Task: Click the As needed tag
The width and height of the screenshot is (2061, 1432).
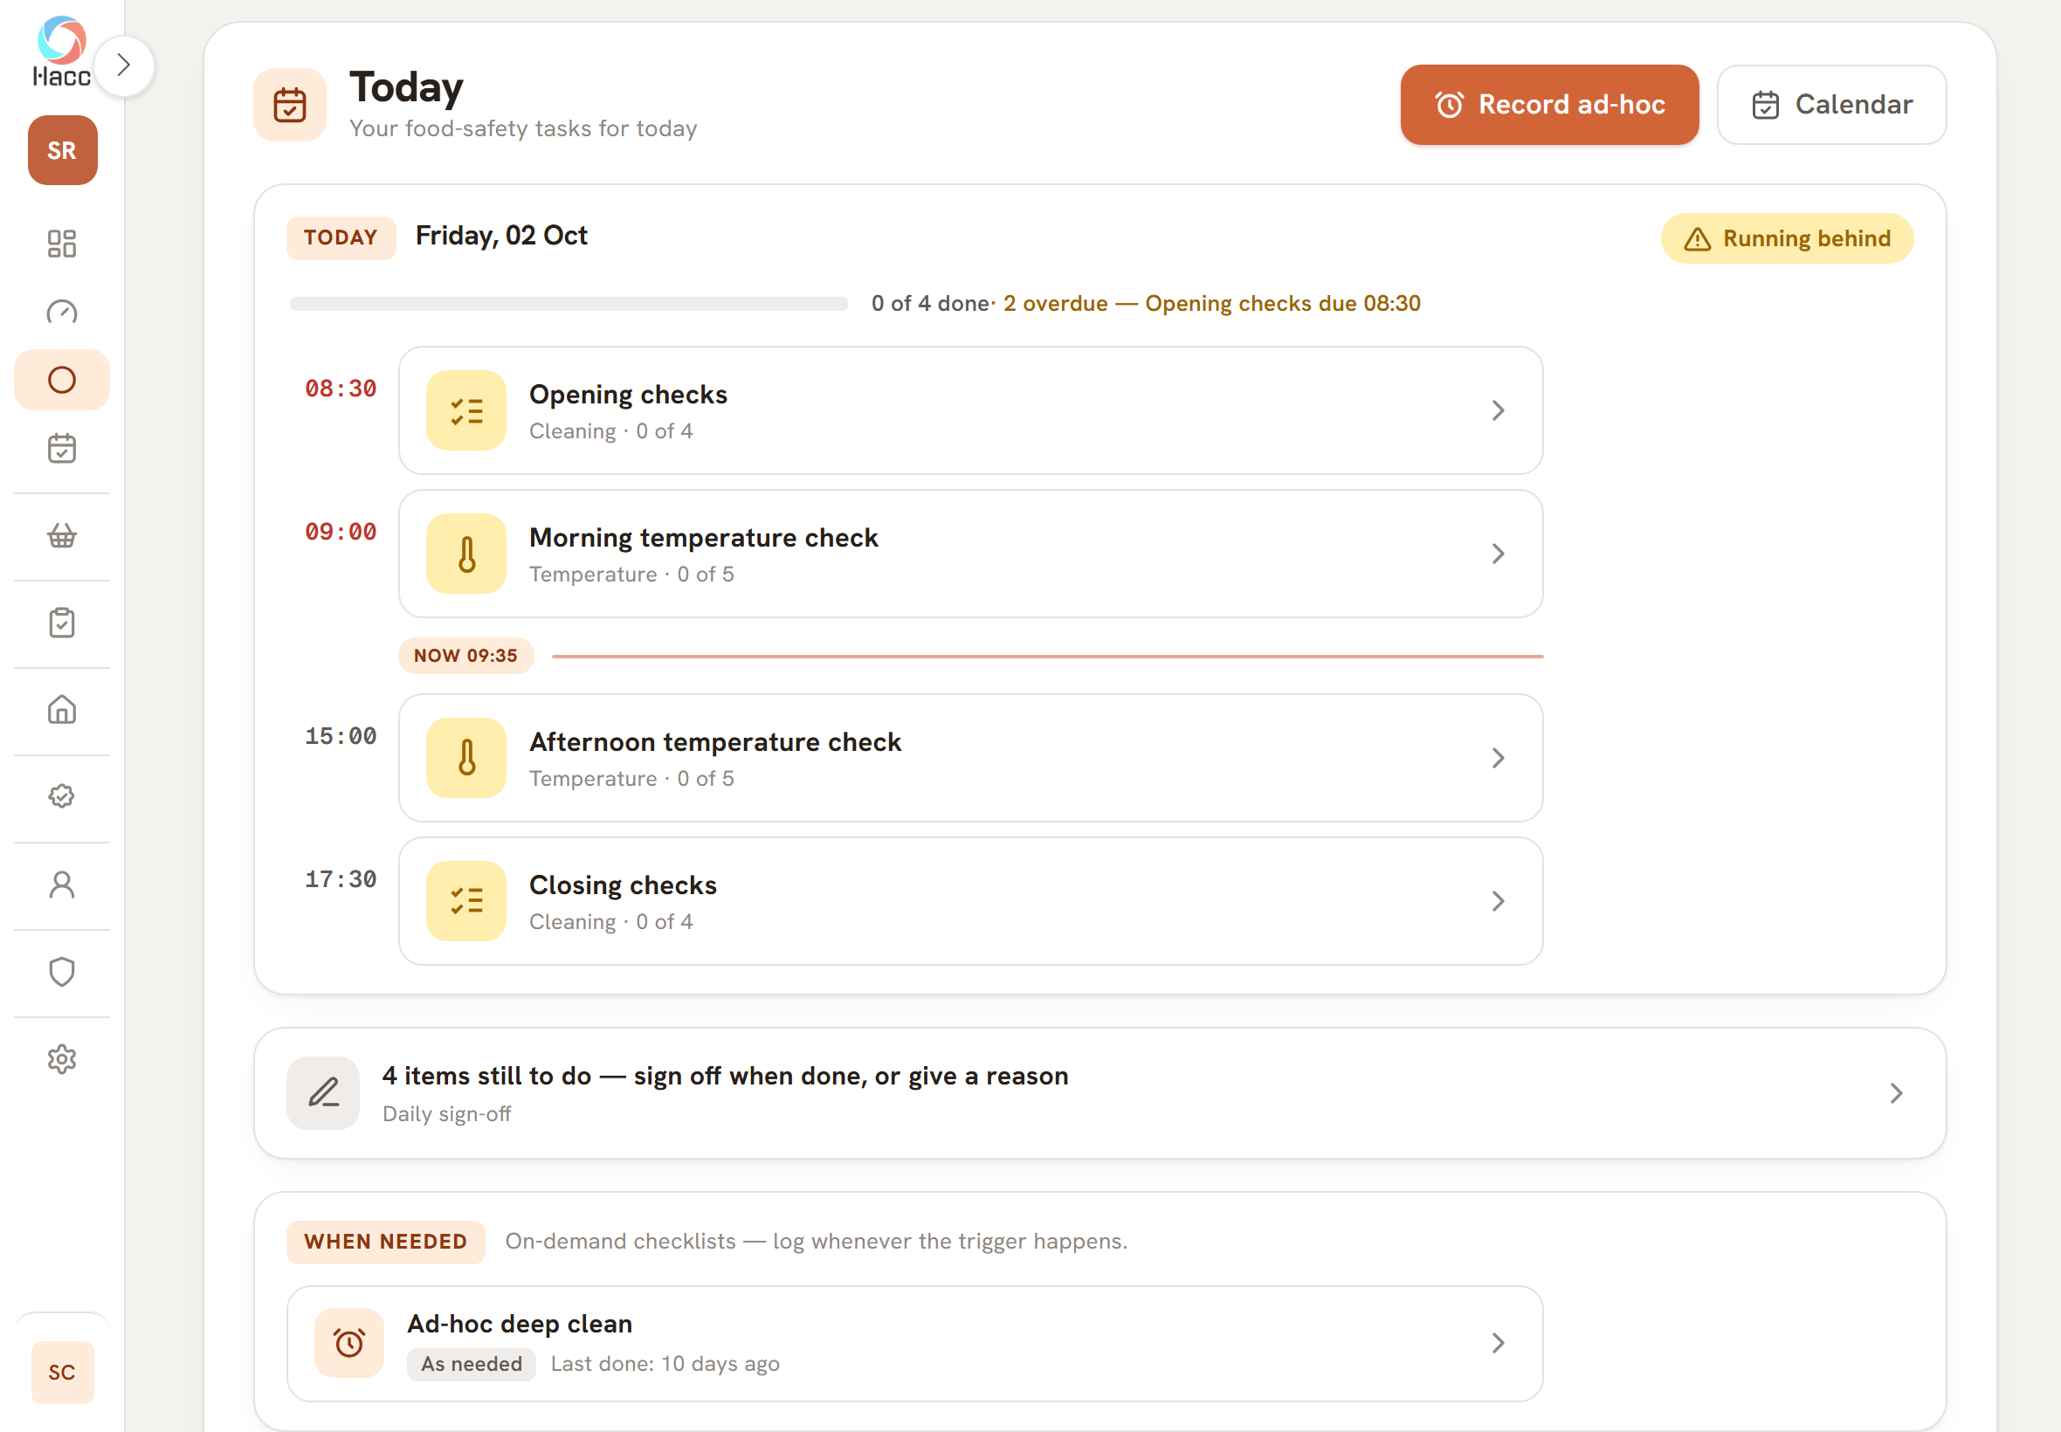Action: point(471,1364)
